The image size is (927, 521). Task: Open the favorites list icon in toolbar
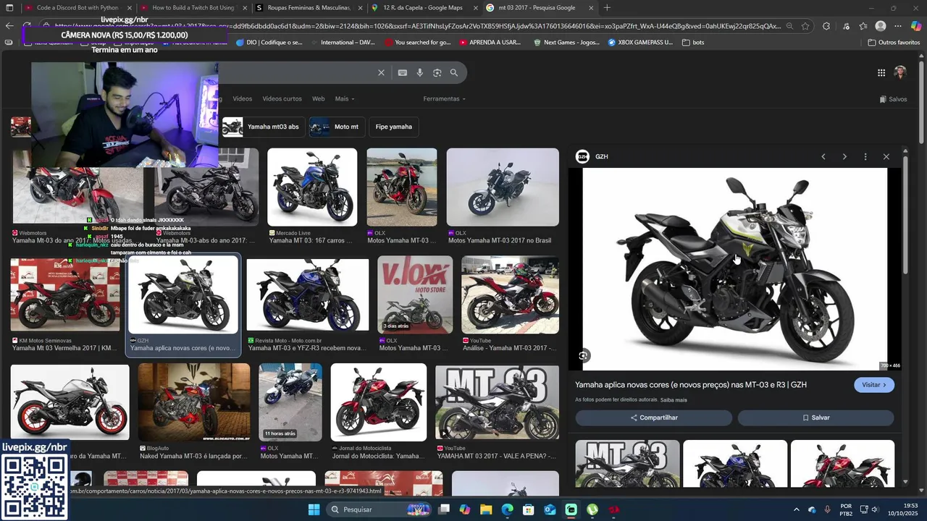click(x=863, y=26)
